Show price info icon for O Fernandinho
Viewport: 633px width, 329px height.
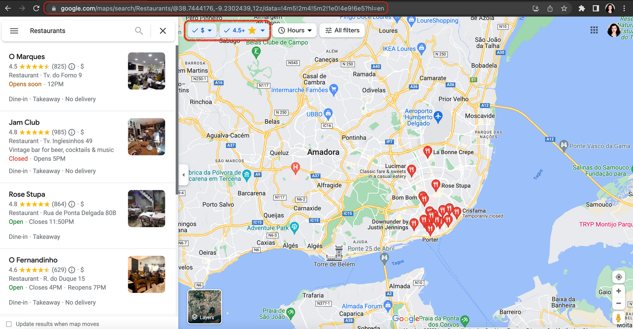coord(72,270)
